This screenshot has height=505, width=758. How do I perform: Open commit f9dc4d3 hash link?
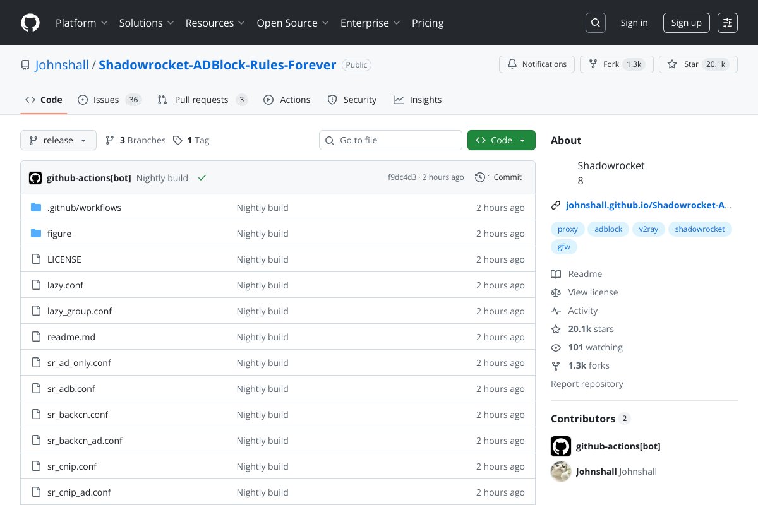[x=402, y=177]
